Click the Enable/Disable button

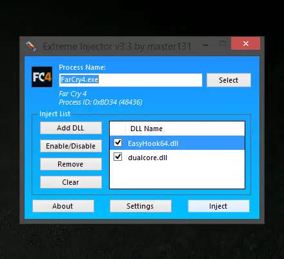point(71,146)
